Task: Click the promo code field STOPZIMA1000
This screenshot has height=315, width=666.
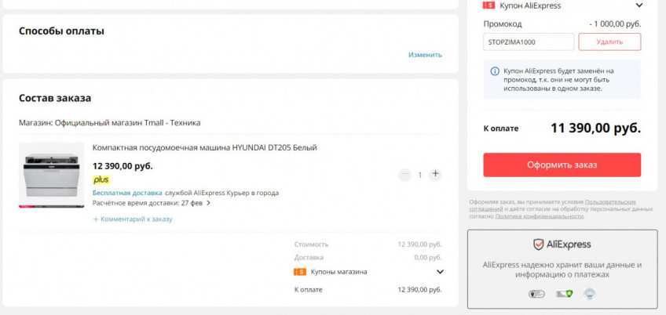Action: coord(529,42)
